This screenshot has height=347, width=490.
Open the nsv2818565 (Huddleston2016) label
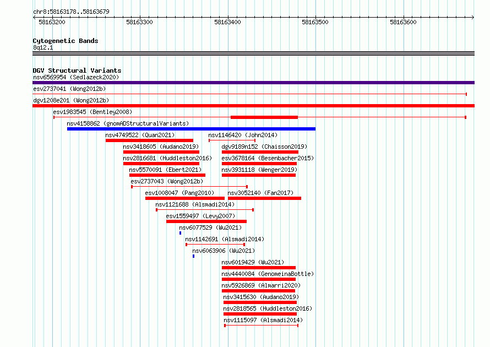point(268,308)
